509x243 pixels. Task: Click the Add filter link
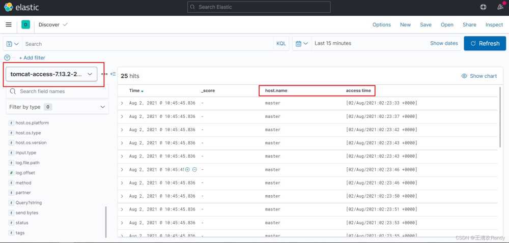click(x=32, y=58)
